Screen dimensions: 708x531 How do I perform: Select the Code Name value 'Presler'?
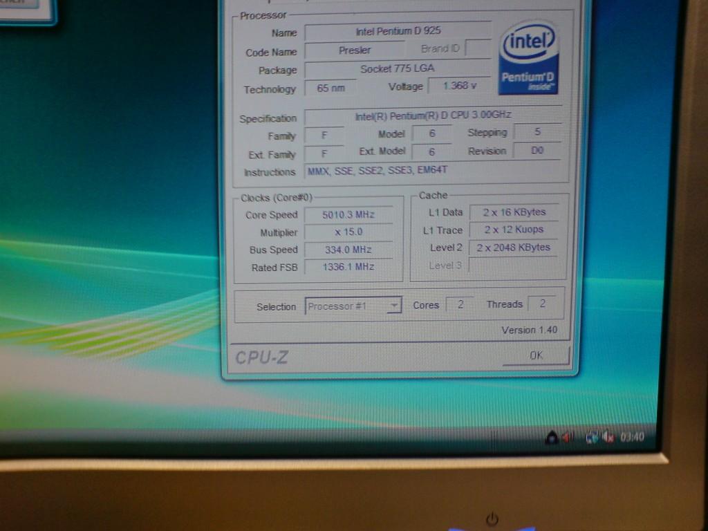click(x=355, y=50)
